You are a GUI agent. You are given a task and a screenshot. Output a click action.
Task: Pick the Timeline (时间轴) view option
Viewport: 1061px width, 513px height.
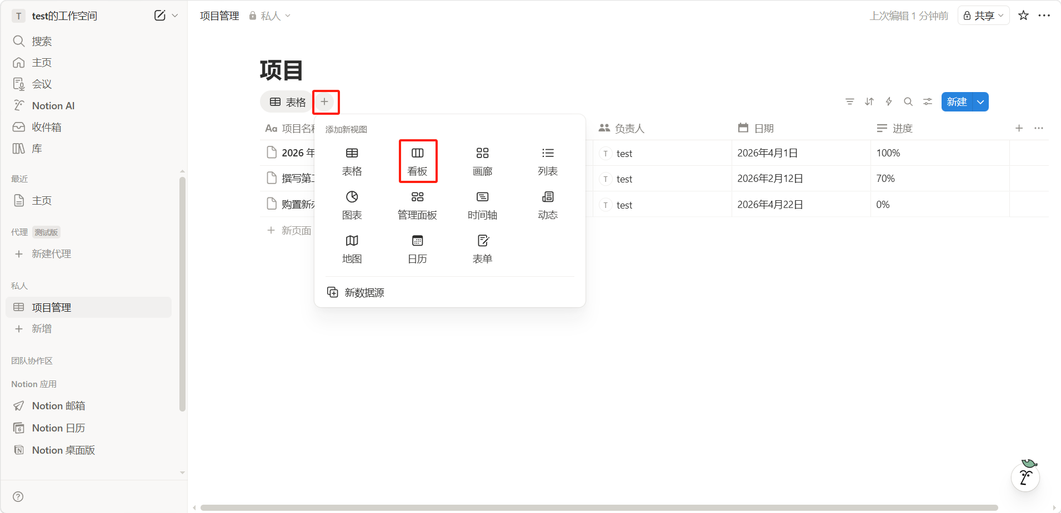[482, 205]
